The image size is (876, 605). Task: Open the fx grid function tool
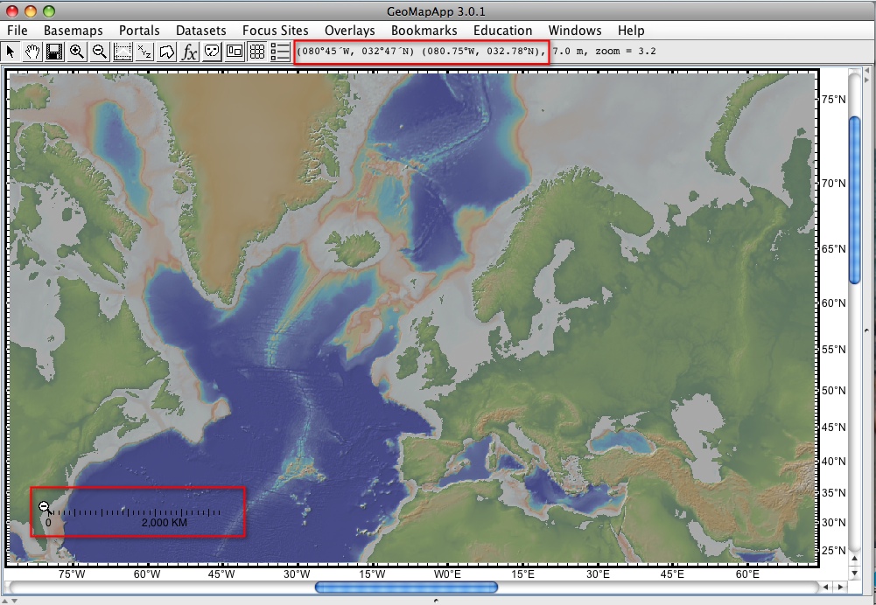click(188, 51)
